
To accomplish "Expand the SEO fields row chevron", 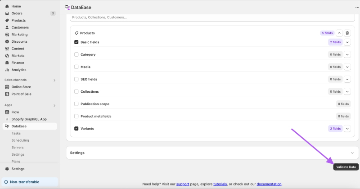I will pos(347,79).
